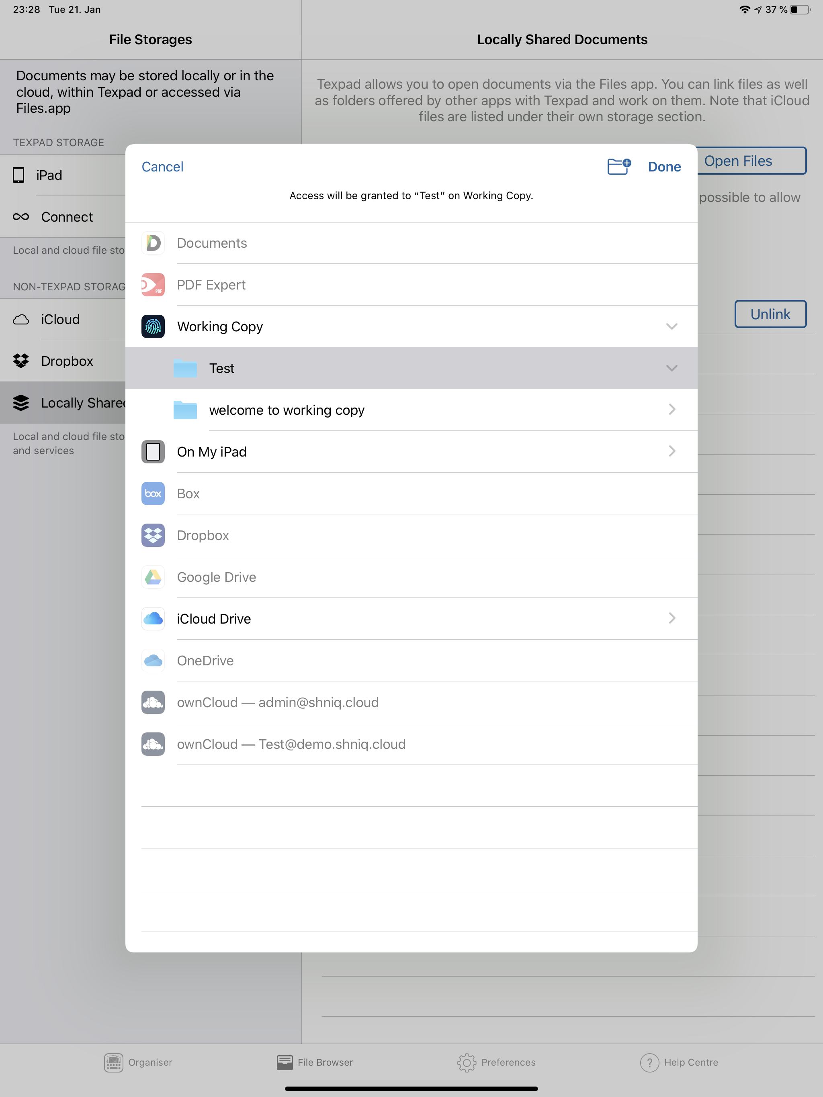Tap the Working Copy fingerprint icon
The image size is (823, 1097).
(x=153, y=326)
